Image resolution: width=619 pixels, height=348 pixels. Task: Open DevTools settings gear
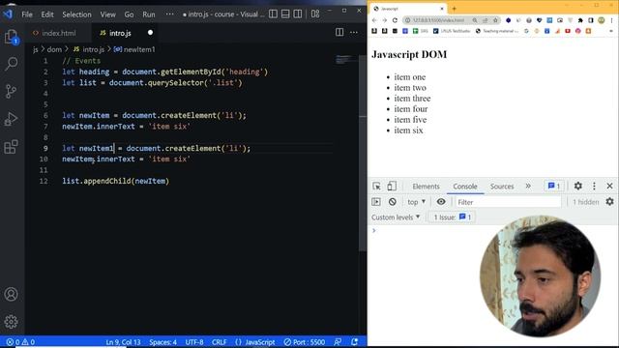578,186
